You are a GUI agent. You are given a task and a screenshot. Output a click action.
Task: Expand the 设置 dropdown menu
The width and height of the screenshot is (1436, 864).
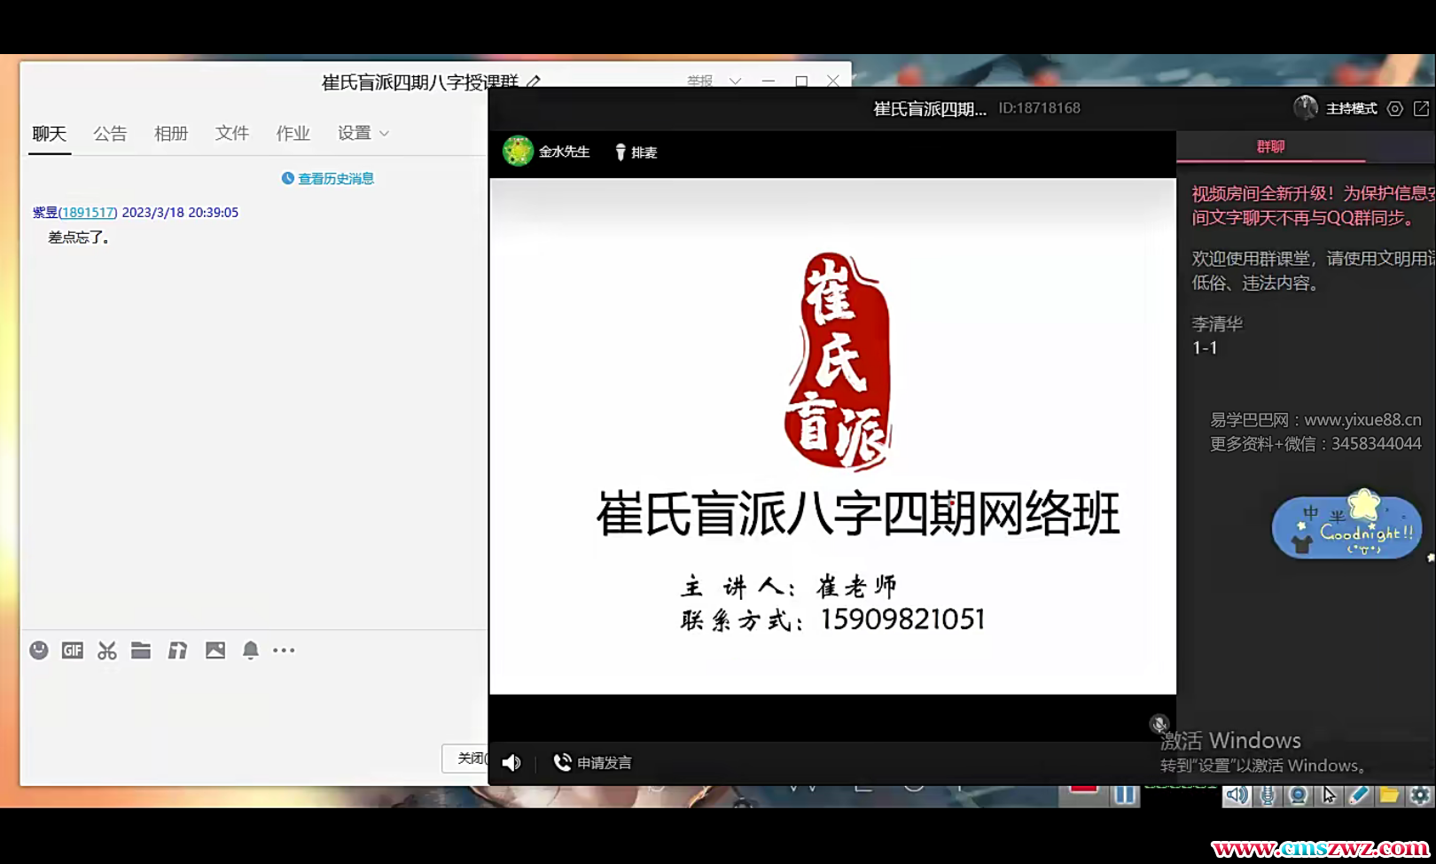click(x=363, y=133)
